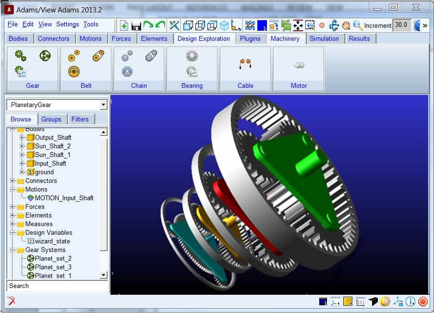
Task: Open the belt actuation input tool
Action: [x=74, y=72]
